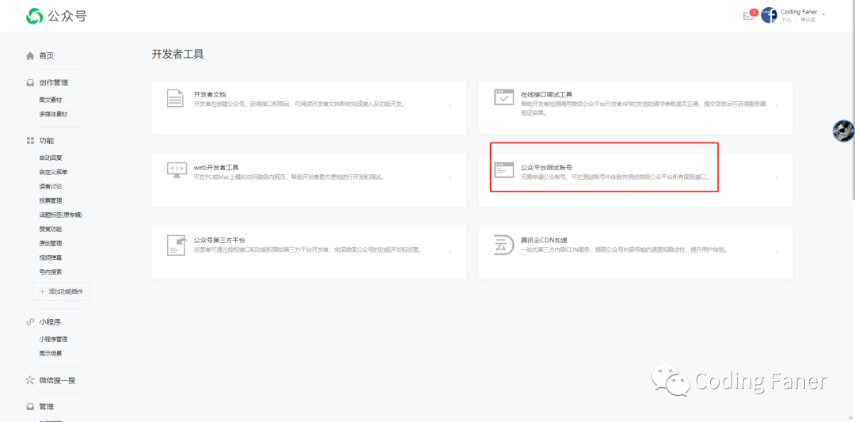Viewport: 855px width, 422px height.
Task: Click the 未认证 status label
Action: pos(808,20)
